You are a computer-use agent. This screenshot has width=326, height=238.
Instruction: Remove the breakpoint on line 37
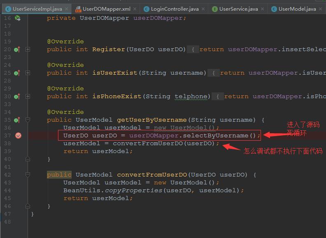18,136
